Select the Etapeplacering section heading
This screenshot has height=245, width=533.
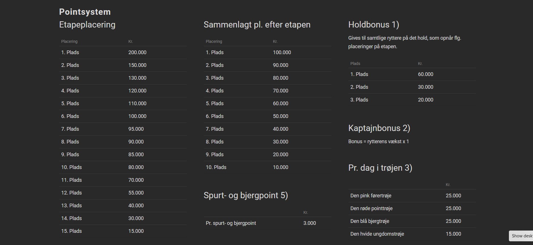tap(87, 25)
